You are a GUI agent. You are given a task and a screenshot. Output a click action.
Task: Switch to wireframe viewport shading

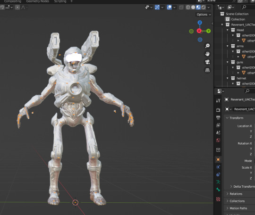[188, 7]
